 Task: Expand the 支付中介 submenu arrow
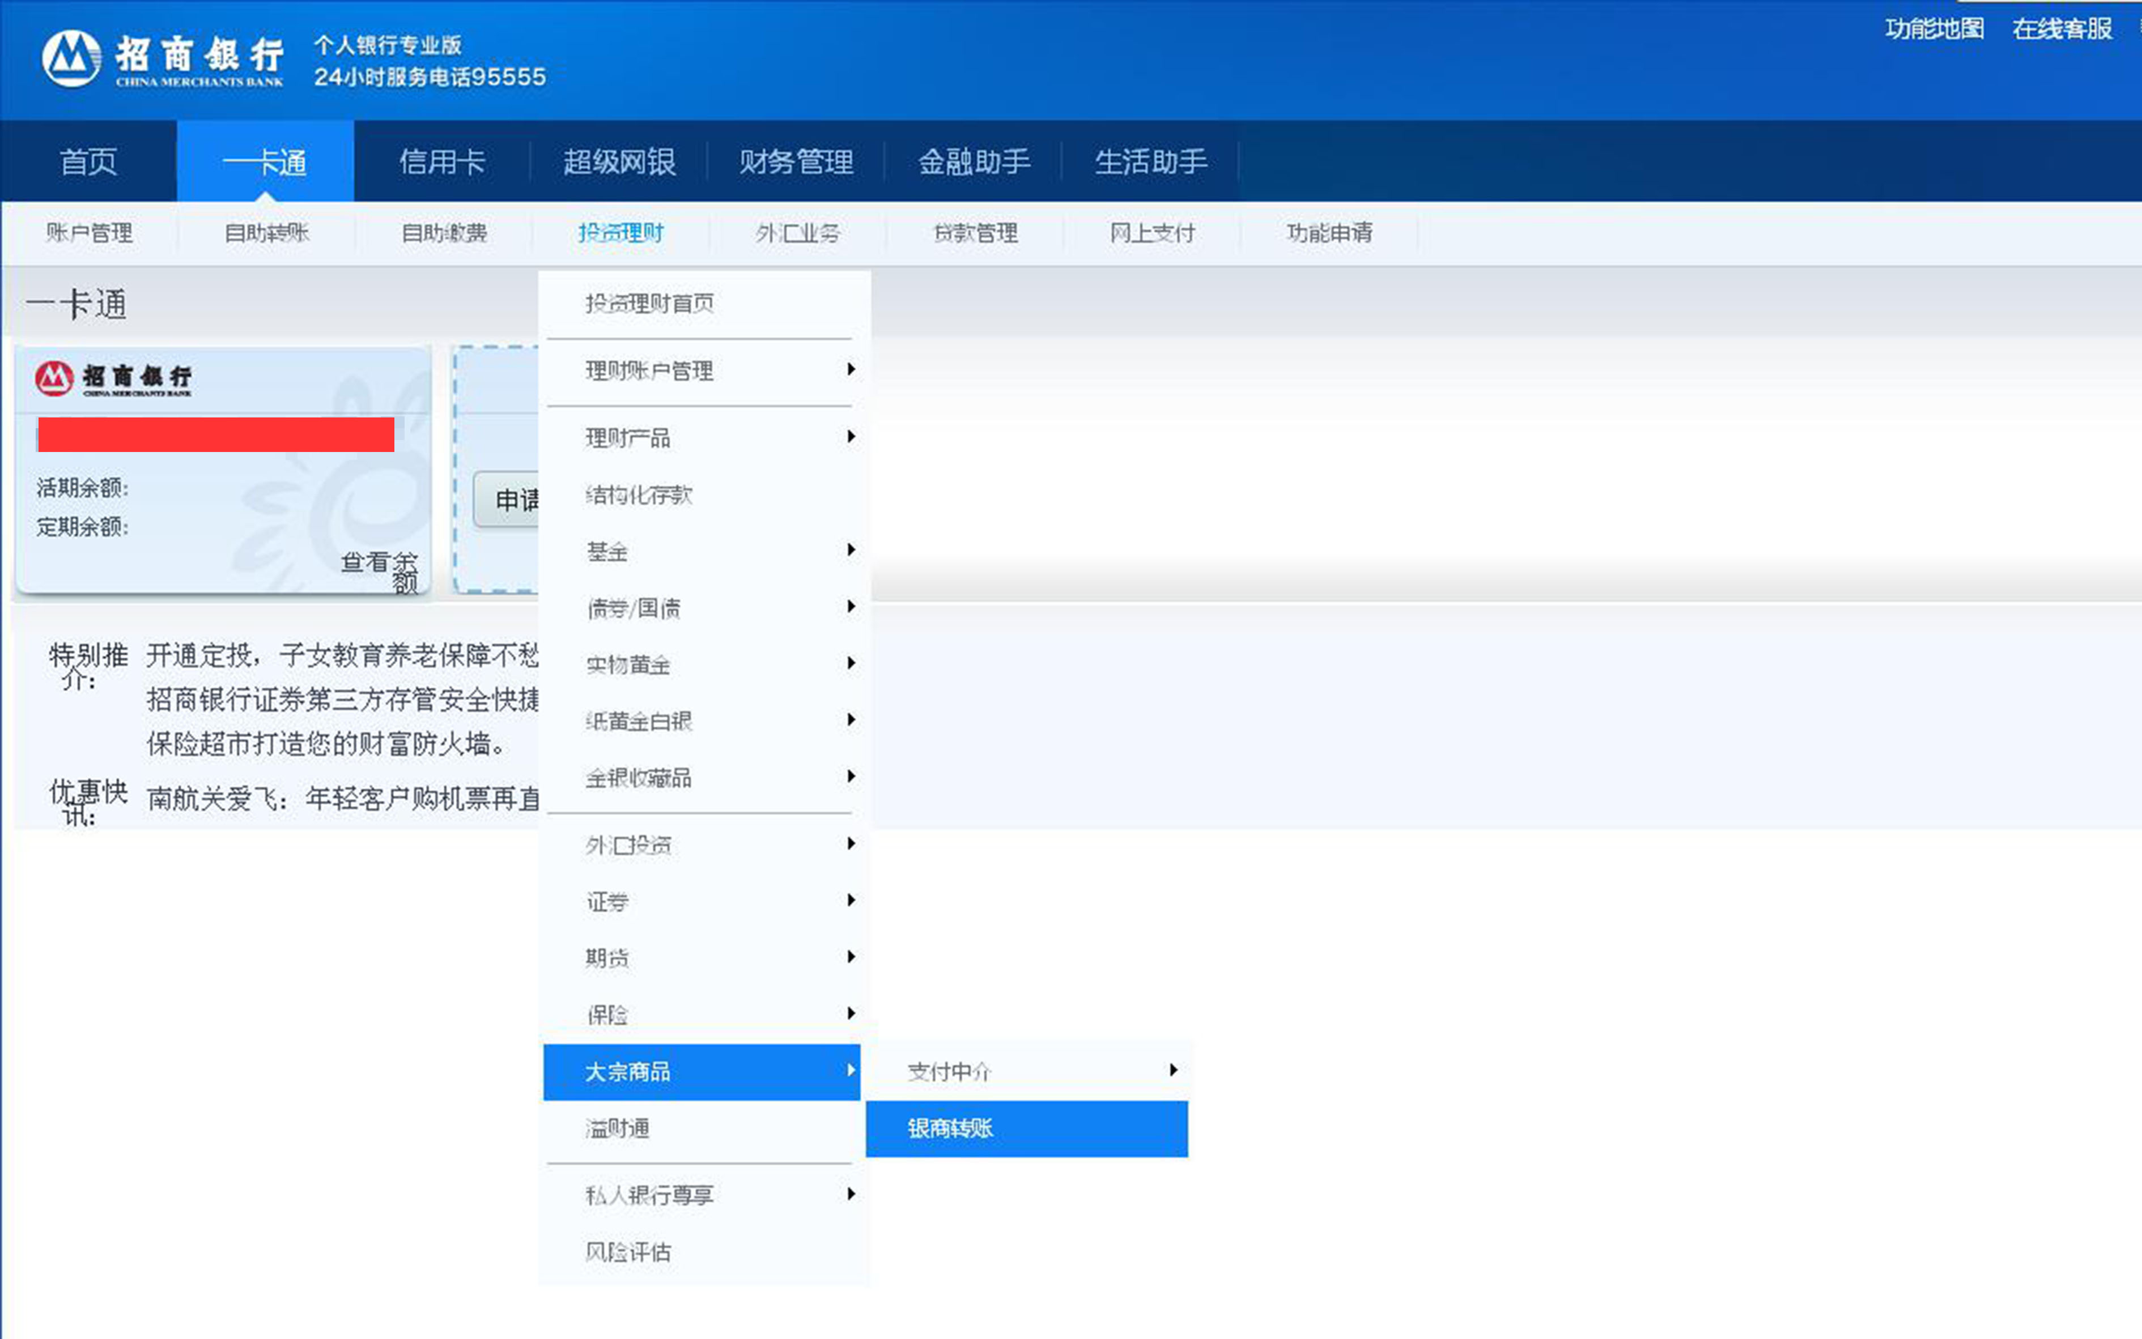(x=1173, y=1071)
